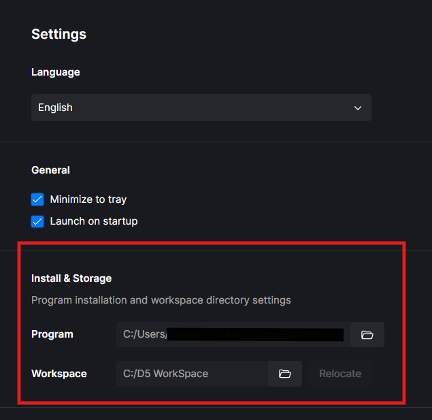Click the General section heading
Viewport: 432px width, 420px height.
[x=50, y=170]
